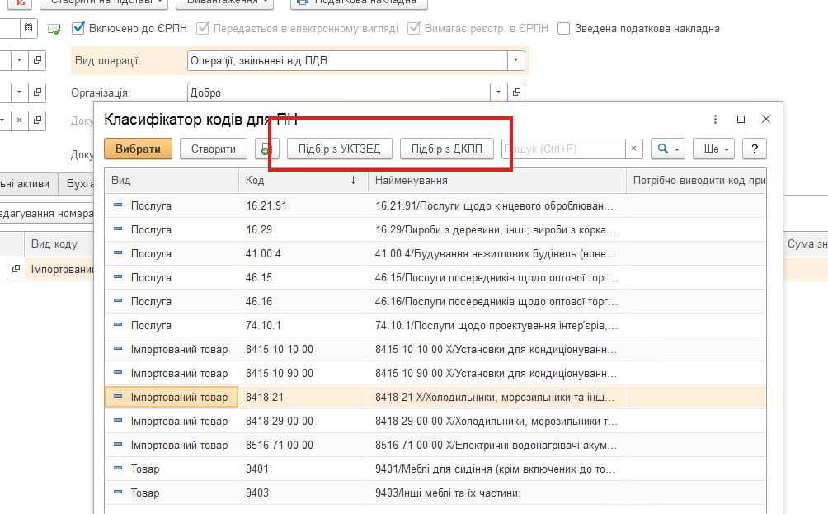Click the row icon for code 8418 21
Image resolution: width=828 pixels, height=514 pixels.
click(x=118, y=397)
